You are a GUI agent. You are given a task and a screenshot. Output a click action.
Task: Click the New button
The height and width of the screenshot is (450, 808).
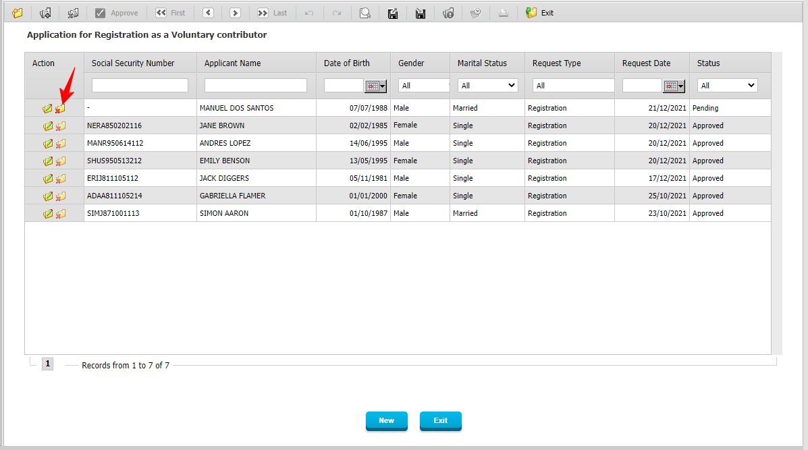pyautogui.click(x=387, y=421)
